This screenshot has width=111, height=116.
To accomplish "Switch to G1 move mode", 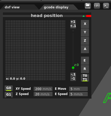I will (9, 95).
